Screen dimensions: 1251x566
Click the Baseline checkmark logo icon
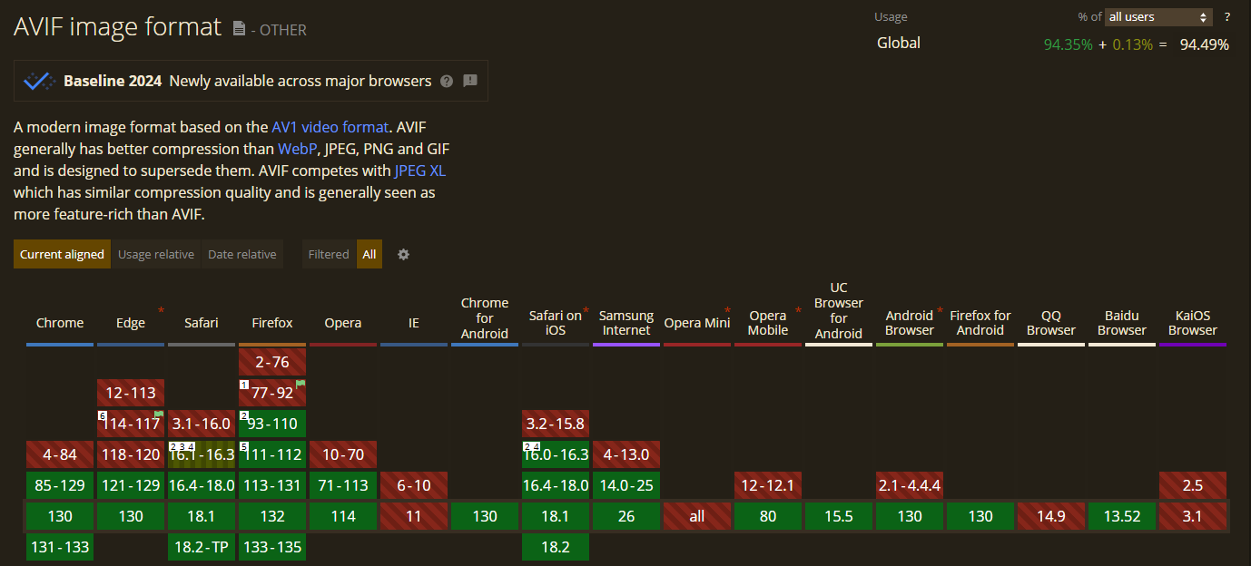(x=39, y=81)
